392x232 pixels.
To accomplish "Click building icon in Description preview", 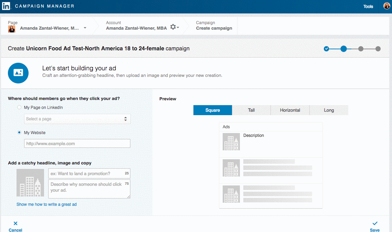I will pyautogui.click(x=231, y=142).
